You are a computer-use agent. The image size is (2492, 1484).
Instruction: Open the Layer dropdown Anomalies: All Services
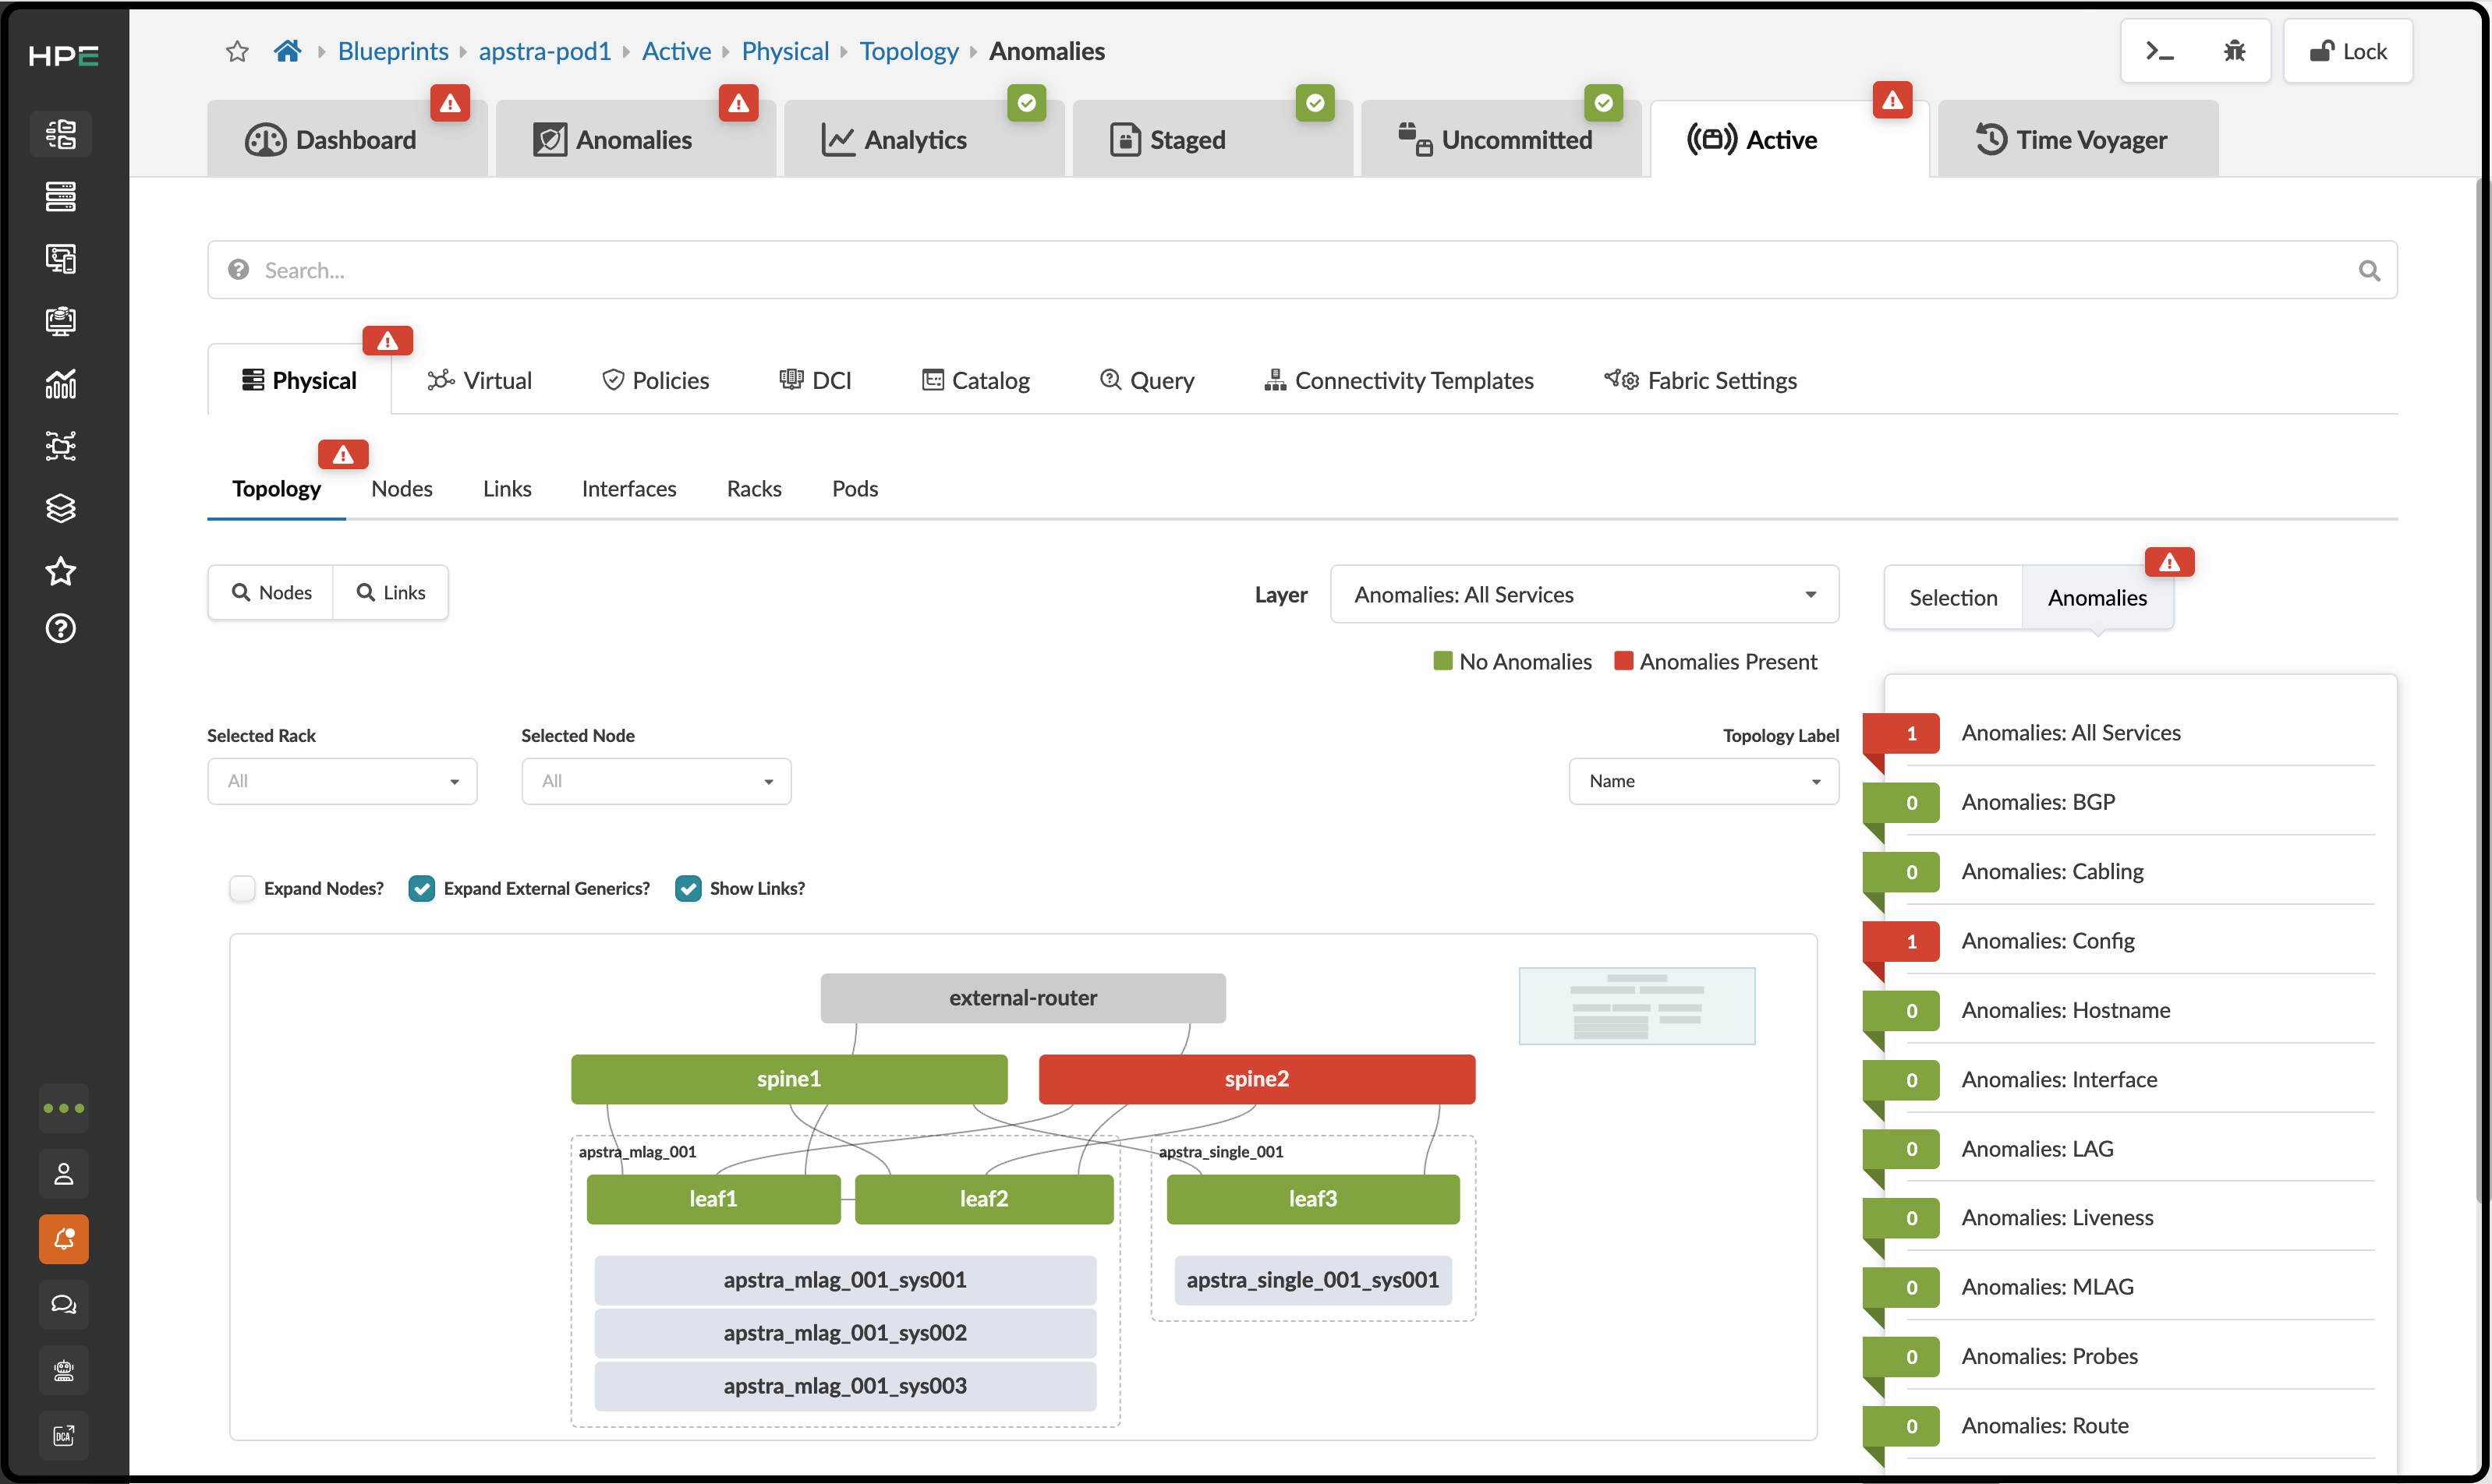[1584, 594]
